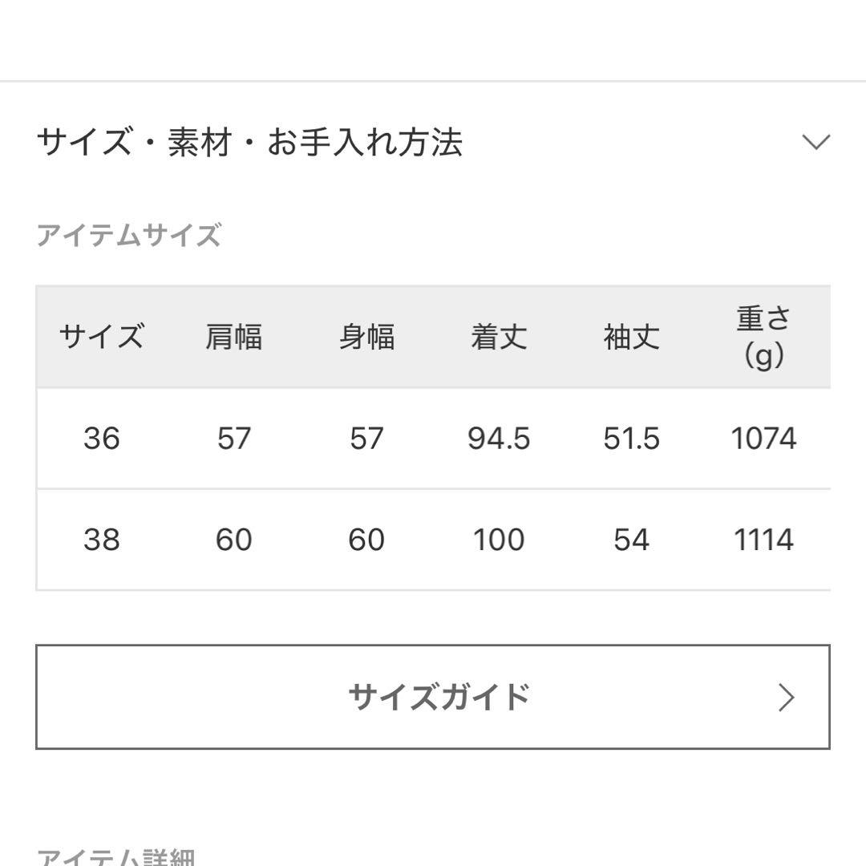Viewport: 866px width, 866px height.
Task: Click the 袖丈 column header
Action: click(x=633, y=338)
